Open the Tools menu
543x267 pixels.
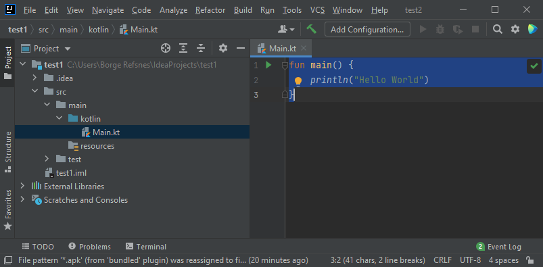click(292, 10)
